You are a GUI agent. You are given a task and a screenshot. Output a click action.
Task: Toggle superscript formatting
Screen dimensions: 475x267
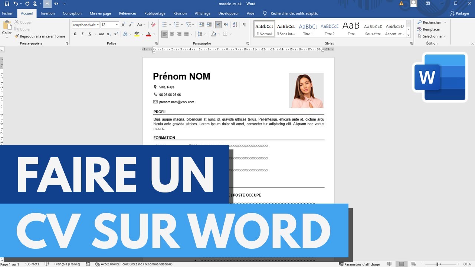116,34
